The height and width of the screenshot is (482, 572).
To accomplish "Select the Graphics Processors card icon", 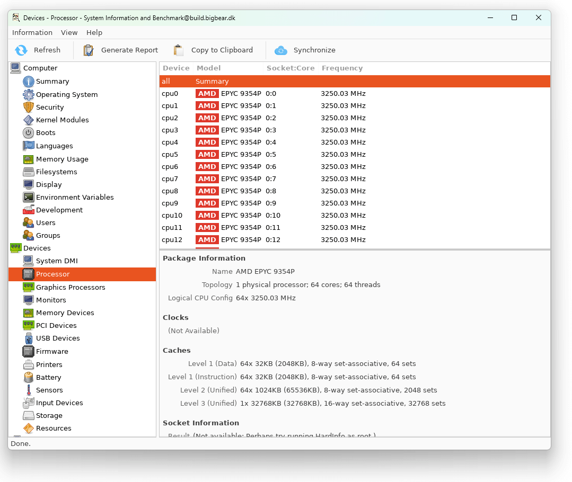I will tap(29, 287).
